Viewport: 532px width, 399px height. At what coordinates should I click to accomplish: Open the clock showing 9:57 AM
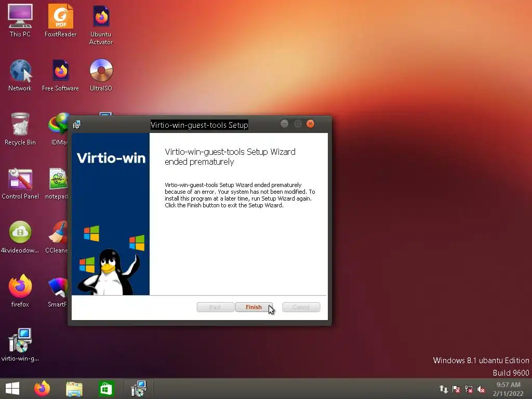(x=508, y=389)
